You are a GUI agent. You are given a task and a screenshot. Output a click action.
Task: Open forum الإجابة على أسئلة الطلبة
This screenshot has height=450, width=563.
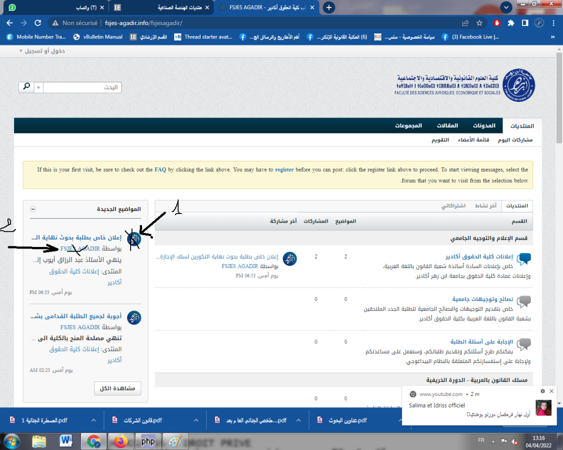482,341
